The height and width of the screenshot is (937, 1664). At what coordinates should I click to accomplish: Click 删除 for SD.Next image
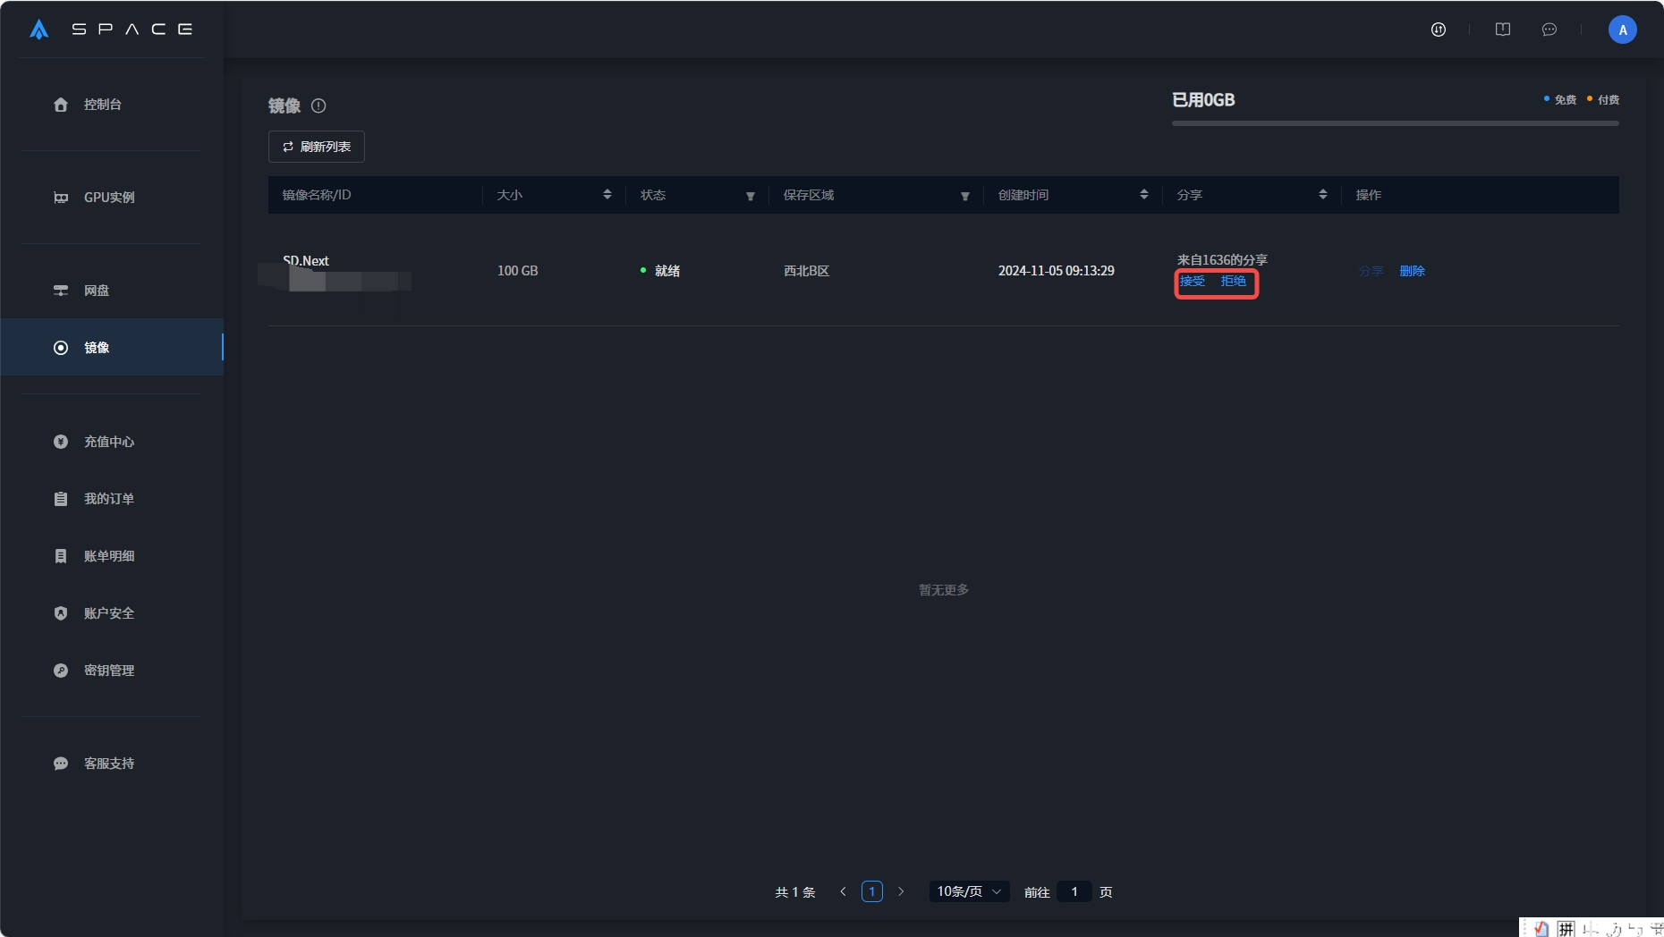pyautogui.click(x=1413, y=271)
